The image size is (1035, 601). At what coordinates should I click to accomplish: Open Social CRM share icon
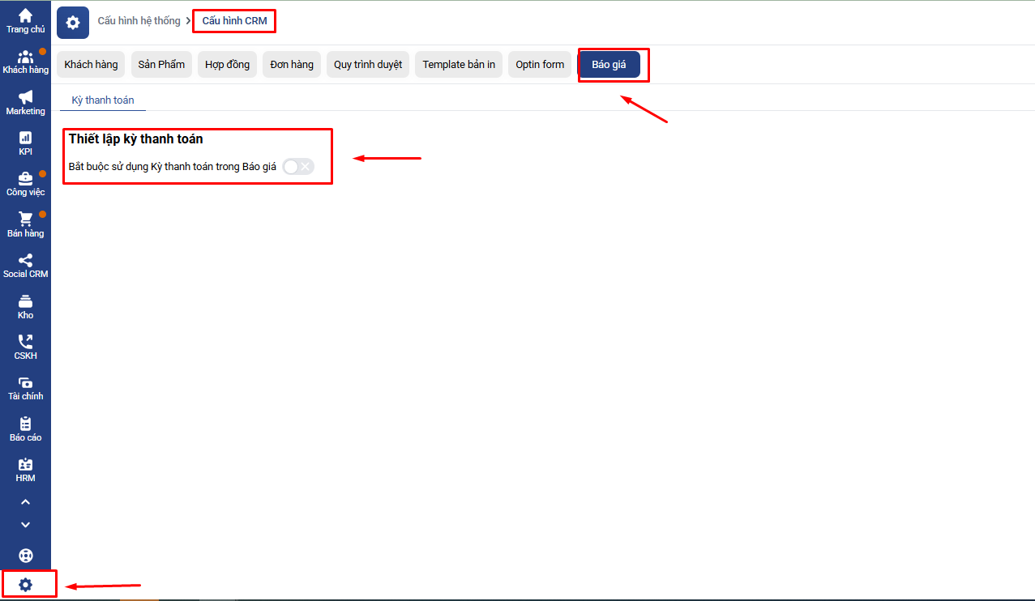[25, 266]
